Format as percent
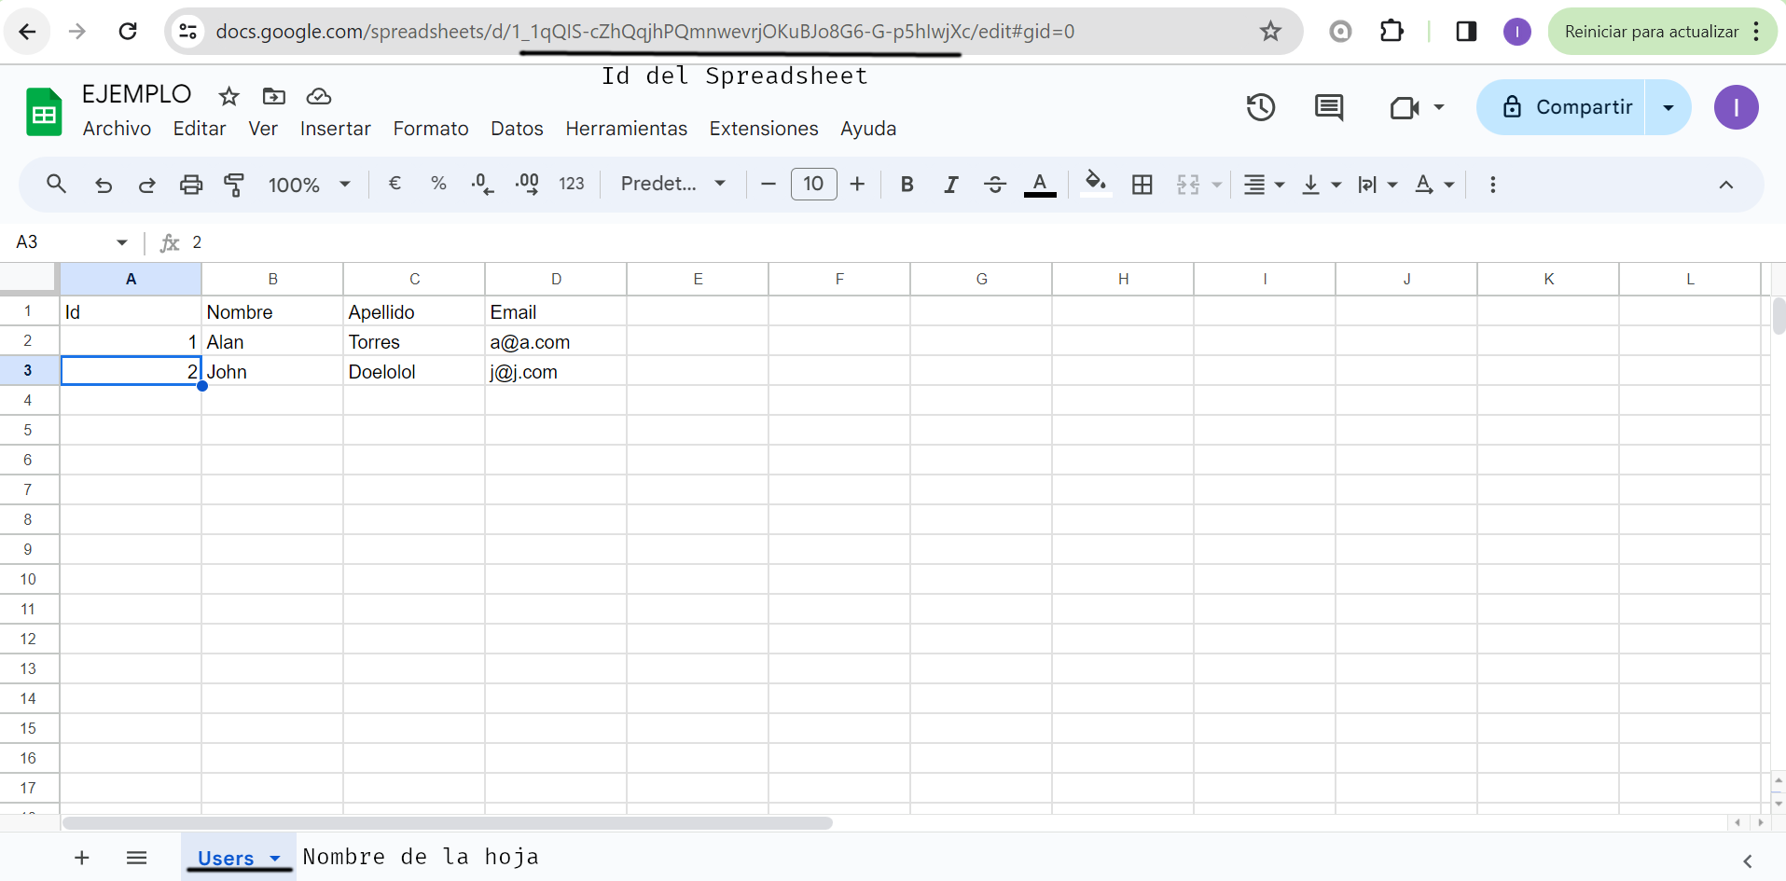The image size is (1786, 881). click(x=438, y=184)
